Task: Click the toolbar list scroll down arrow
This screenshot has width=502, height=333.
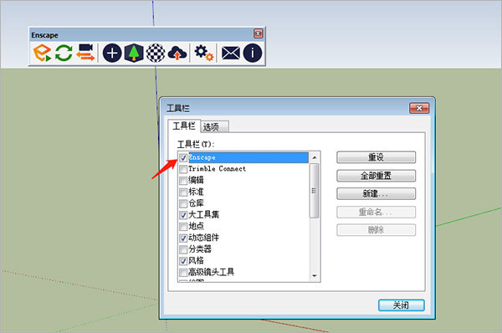Action: 315,275
